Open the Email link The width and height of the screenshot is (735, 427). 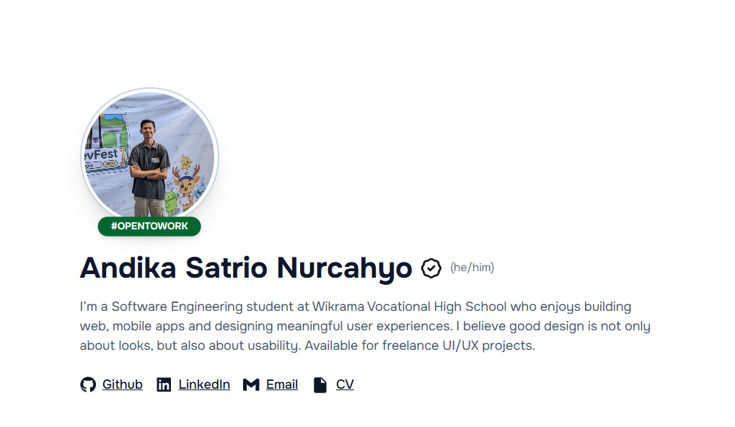[x=282, y=384]
